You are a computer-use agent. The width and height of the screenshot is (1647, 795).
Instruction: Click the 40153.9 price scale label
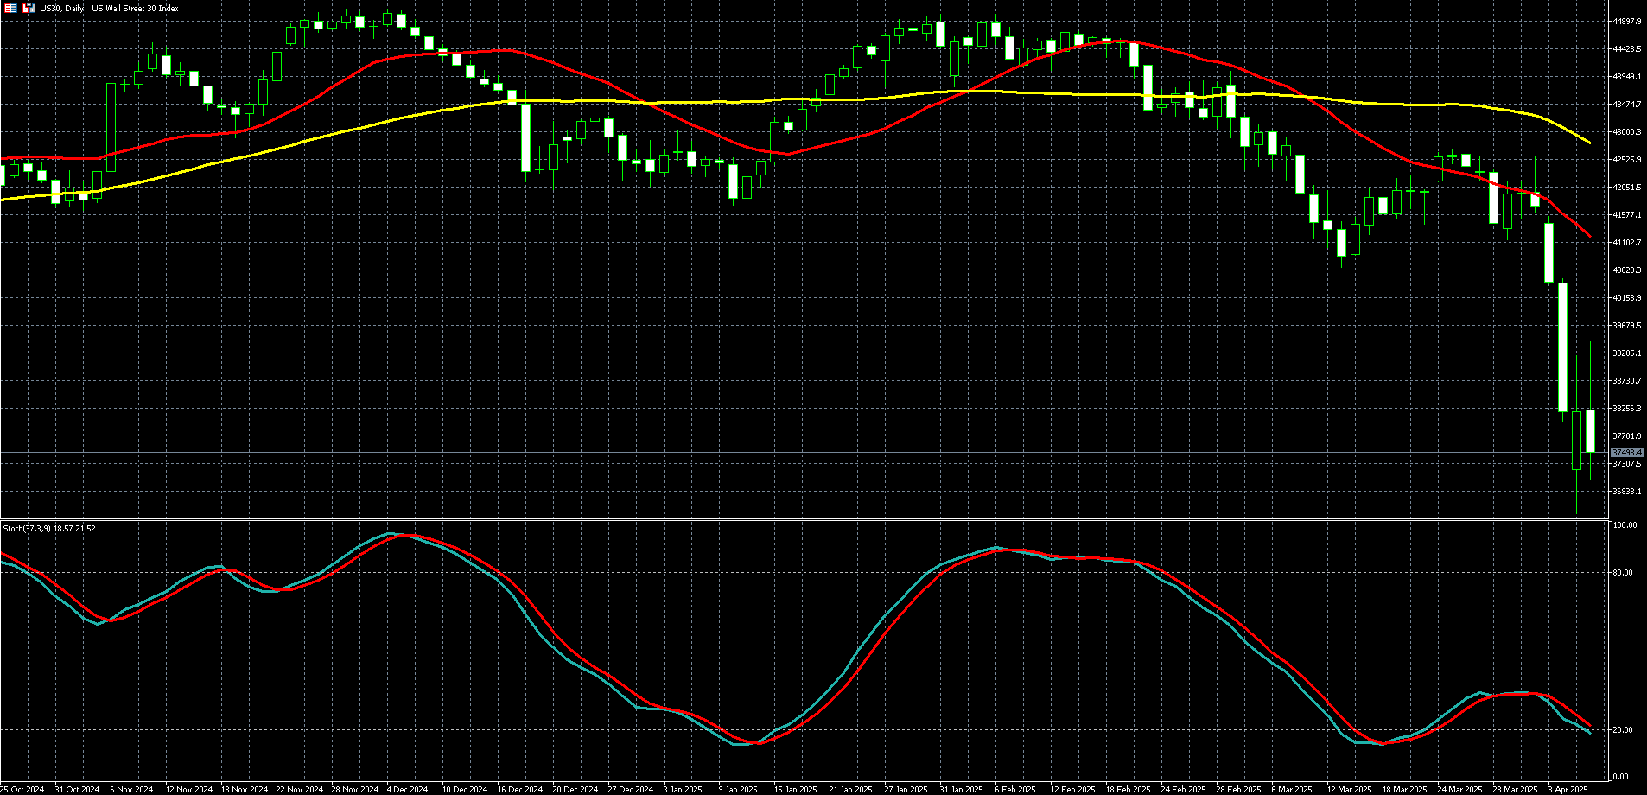coord(1626,298)
